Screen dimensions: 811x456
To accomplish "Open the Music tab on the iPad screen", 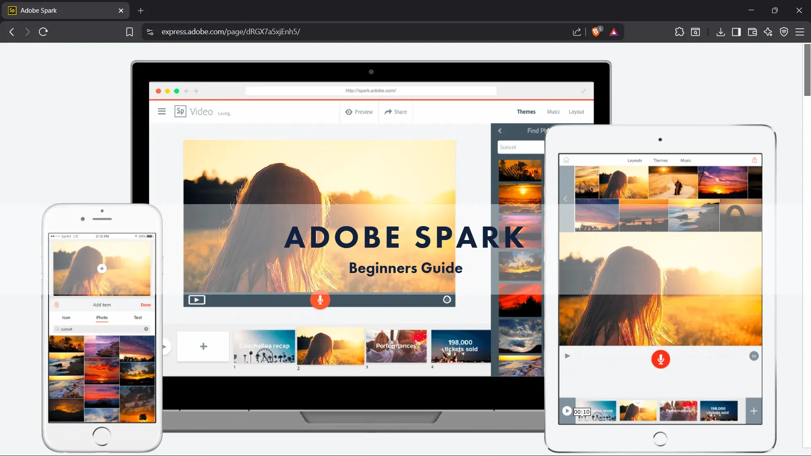I will coord(686,160).
